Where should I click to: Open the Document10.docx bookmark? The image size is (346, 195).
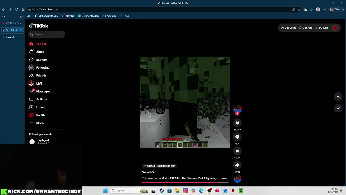tap(88, 16)
